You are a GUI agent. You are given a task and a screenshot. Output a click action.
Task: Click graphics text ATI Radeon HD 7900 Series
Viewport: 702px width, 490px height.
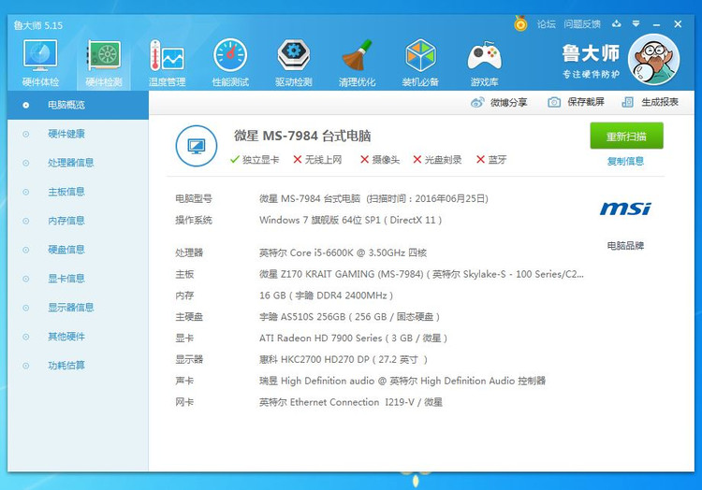tap(353, 338)
